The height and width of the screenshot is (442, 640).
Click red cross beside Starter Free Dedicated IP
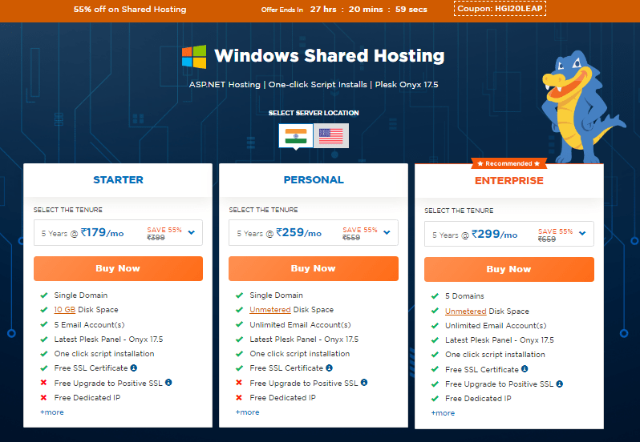[43, 398]
